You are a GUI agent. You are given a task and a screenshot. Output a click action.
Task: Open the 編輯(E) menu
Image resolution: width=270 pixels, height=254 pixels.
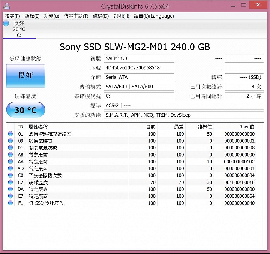(x=32, y=16)
